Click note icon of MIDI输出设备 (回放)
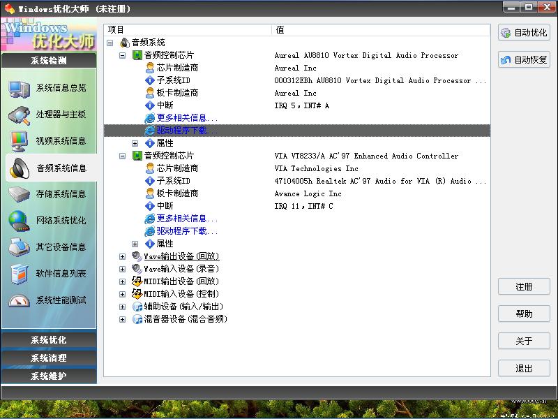Viewport: 558px width, 419px height. (137, 281)
